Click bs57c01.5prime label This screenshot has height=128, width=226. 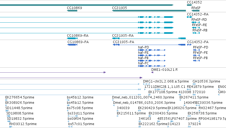81,124
